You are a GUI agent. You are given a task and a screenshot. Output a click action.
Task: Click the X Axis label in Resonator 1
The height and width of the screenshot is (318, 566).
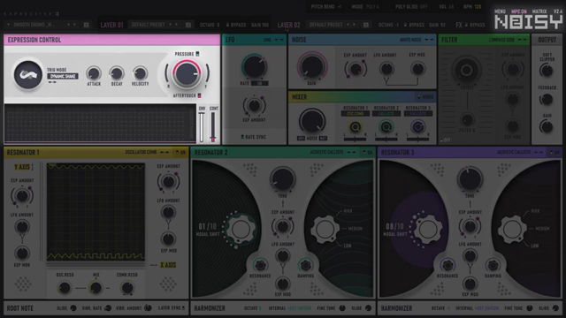[168, 265]
